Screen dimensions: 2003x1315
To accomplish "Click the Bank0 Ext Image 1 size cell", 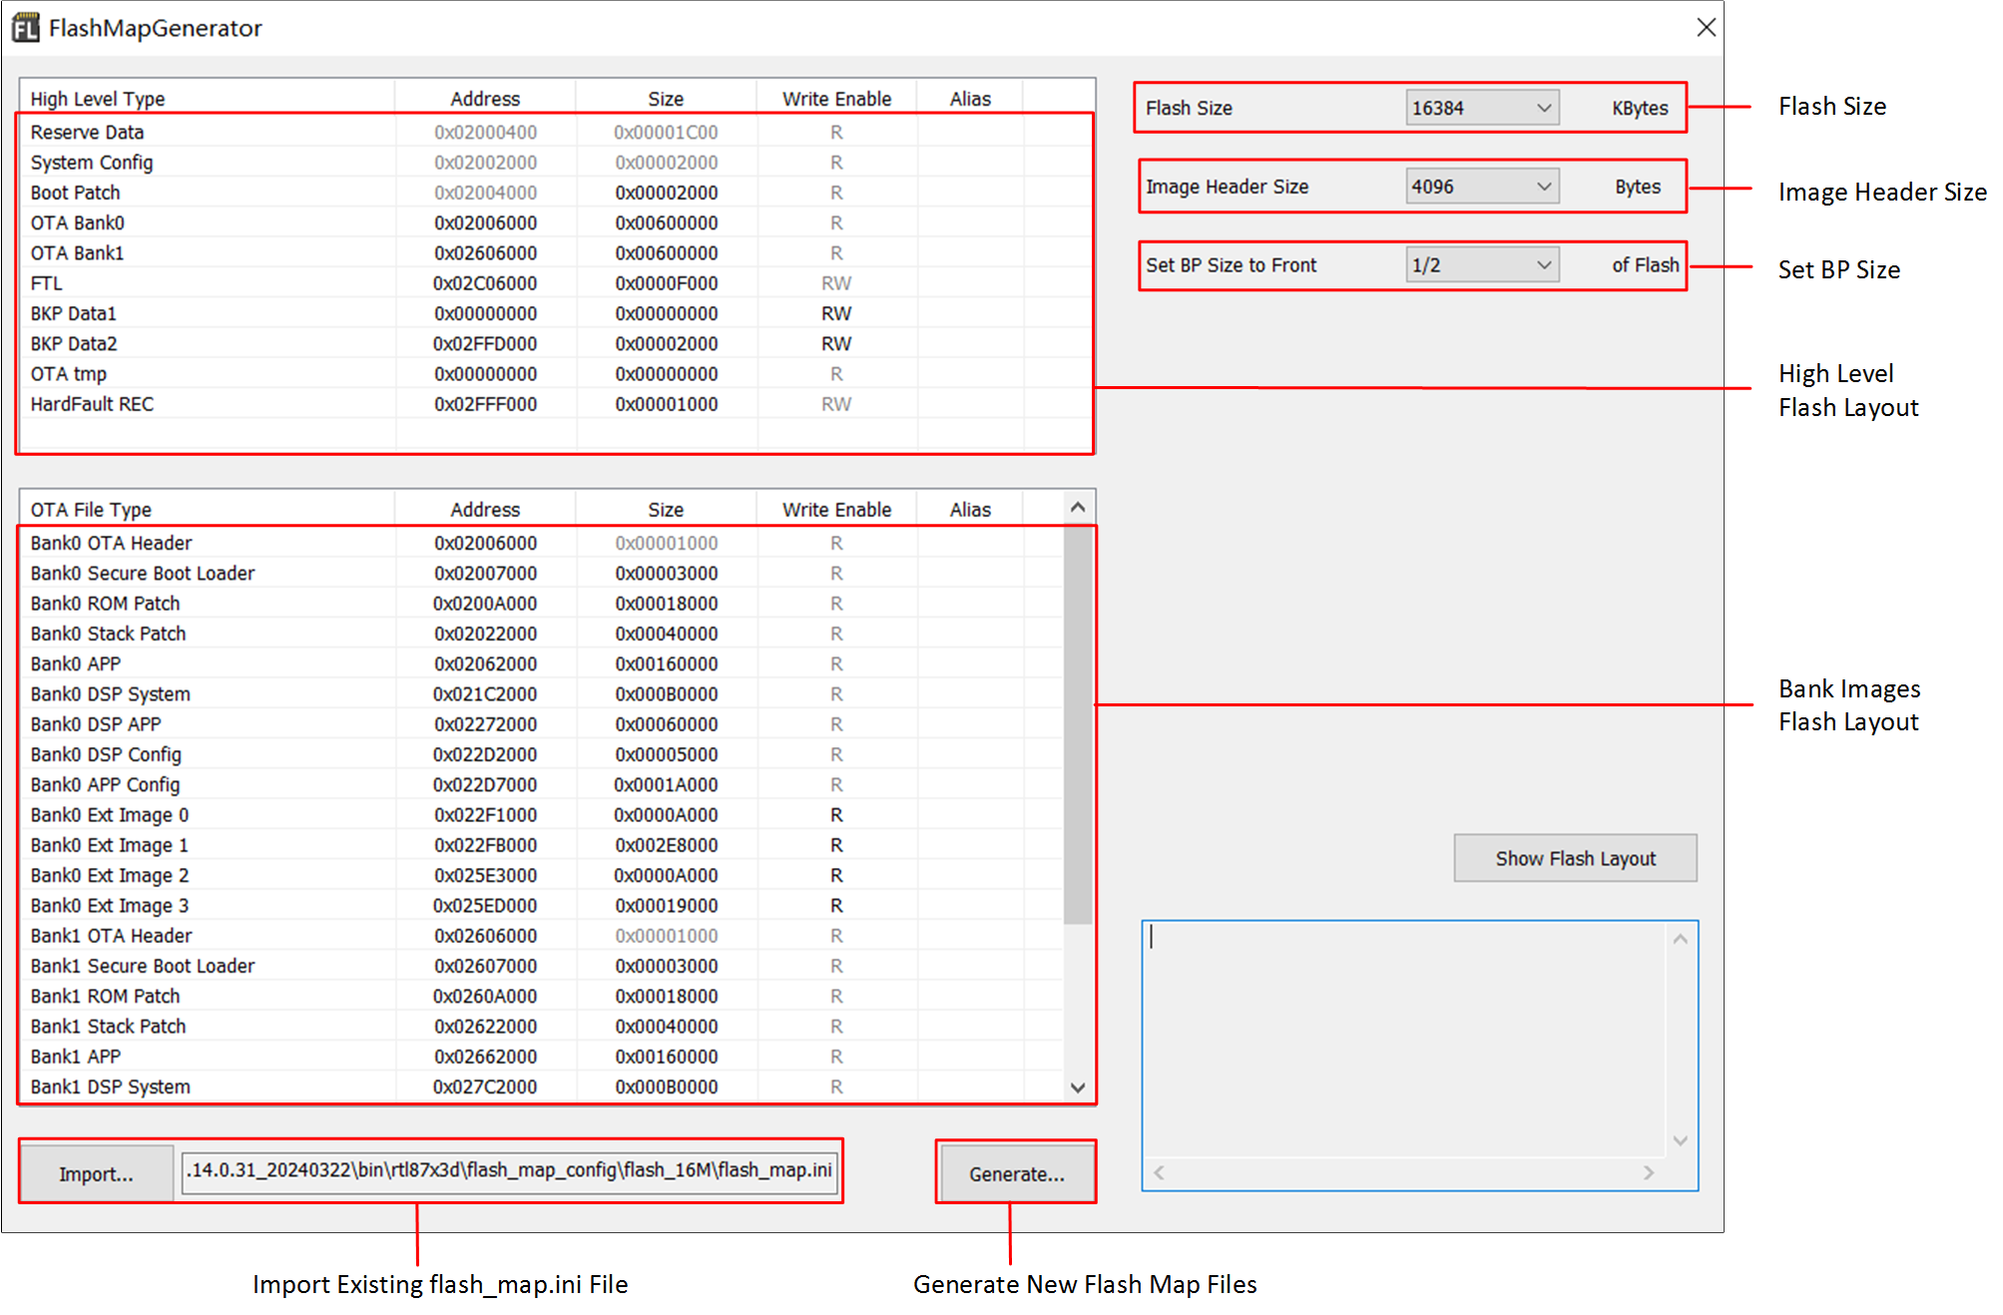I will 666,845.
